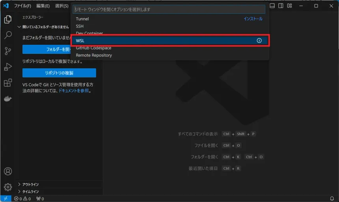Click the blue remote window status icon
339x202 pixels.
6,198
